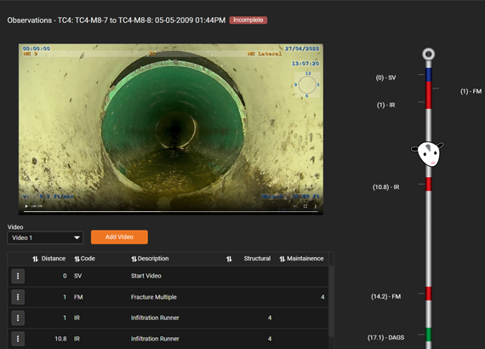Select the red segment at top of pipe
This screenshot has width=485, height=349.
[x=429, y=95]
